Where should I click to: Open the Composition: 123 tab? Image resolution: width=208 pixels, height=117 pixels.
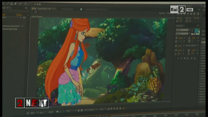click(x=44, y=9)
